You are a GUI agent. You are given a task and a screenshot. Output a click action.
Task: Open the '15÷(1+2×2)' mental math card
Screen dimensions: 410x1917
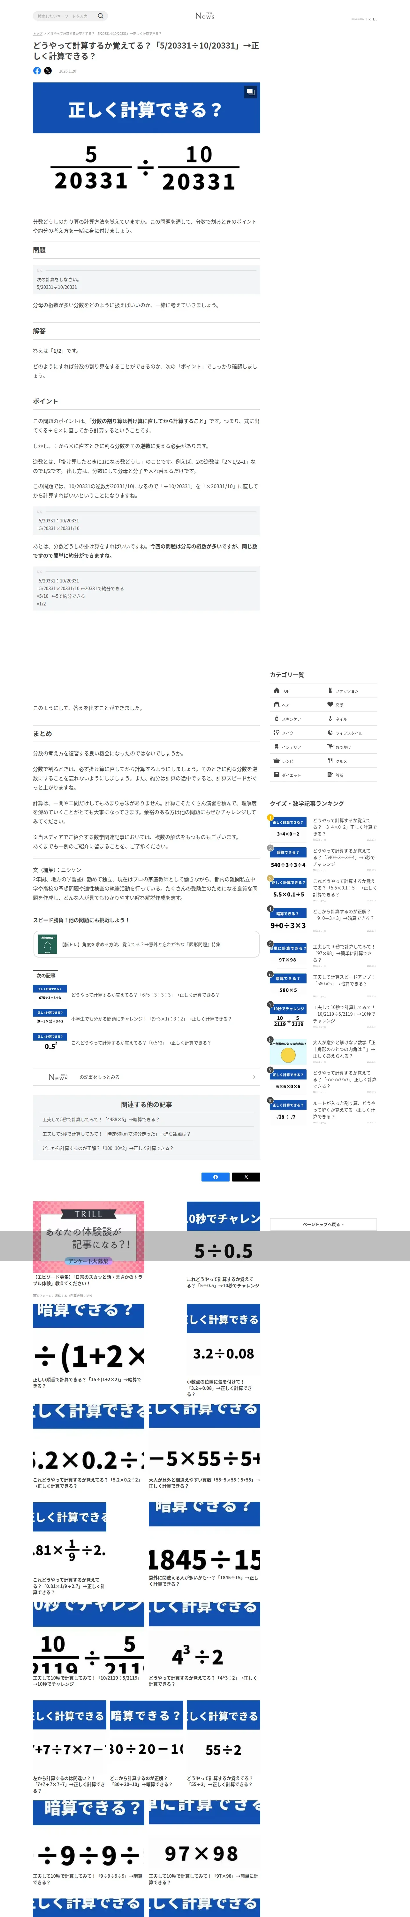tap(88, 1346)
